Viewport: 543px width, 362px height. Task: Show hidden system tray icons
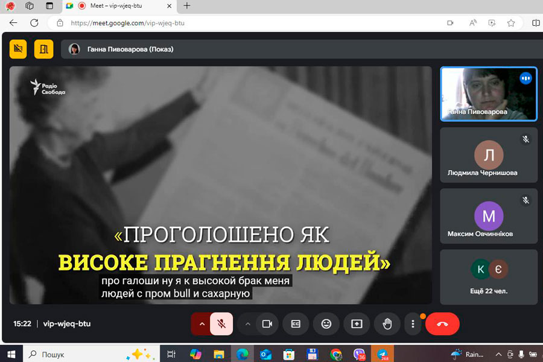(498, 354)
